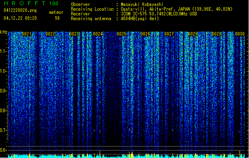This screenshot has height=158, width=249.
Task: Click the Ogata-vill. Akita-Pref. JAPAN location text
Action: click(177, 9)
